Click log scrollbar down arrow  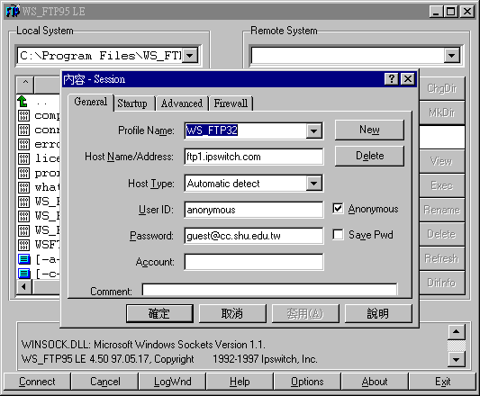[456, 359]
